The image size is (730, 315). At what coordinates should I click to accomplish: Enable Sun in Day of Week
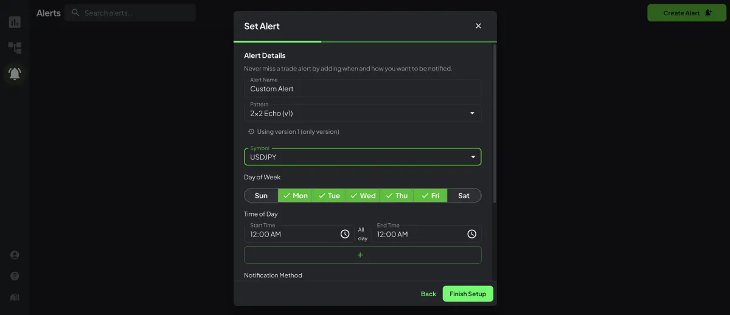click(x=261, y=196)
